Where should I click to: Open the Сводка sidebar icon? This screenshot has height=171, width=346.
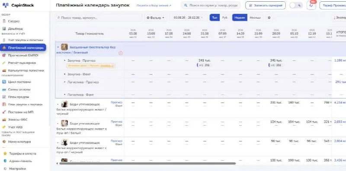point(4,21)
